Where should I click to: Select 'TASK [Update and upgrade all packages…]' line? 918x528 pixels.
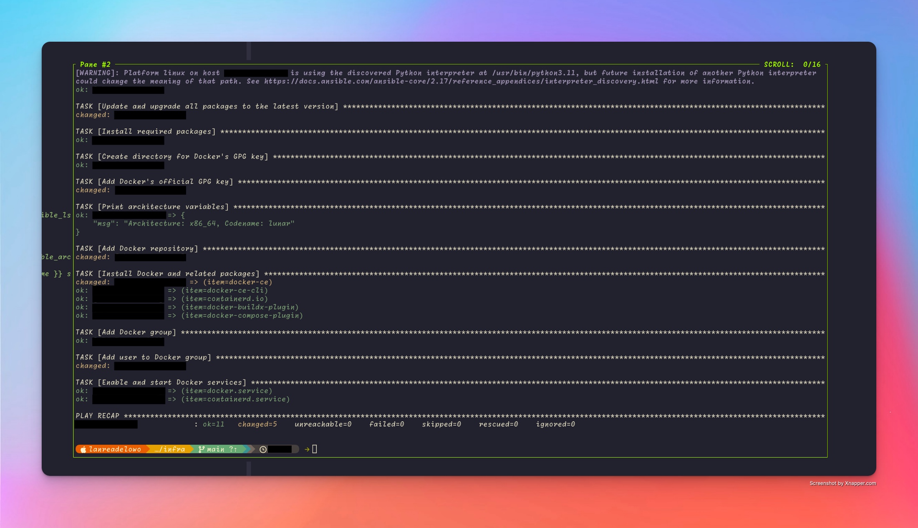coord(450,106)
